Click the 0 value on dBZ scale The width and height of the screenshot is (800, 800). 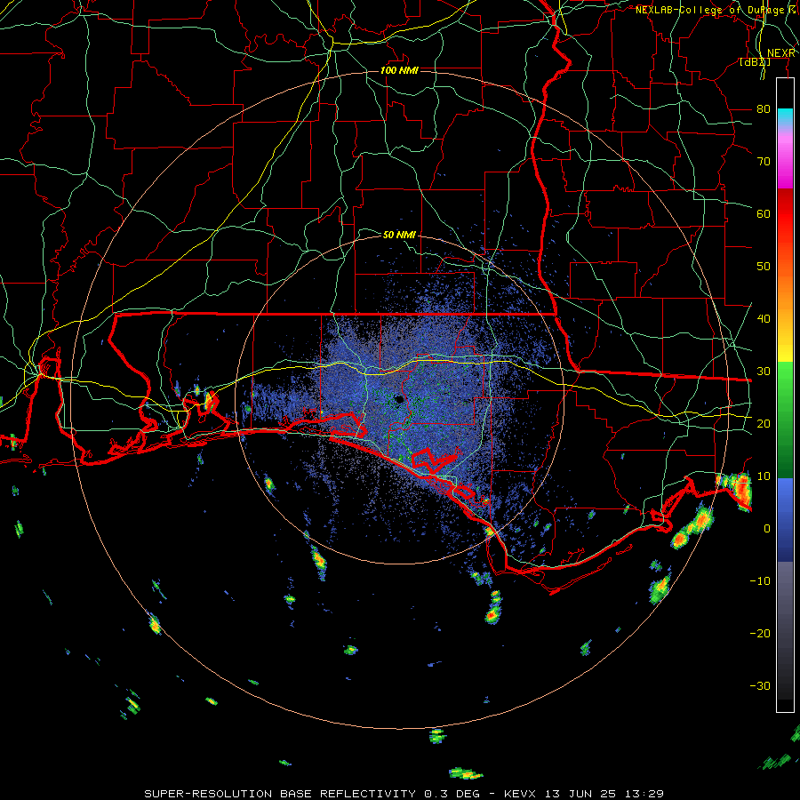click(x=767, y=529)
